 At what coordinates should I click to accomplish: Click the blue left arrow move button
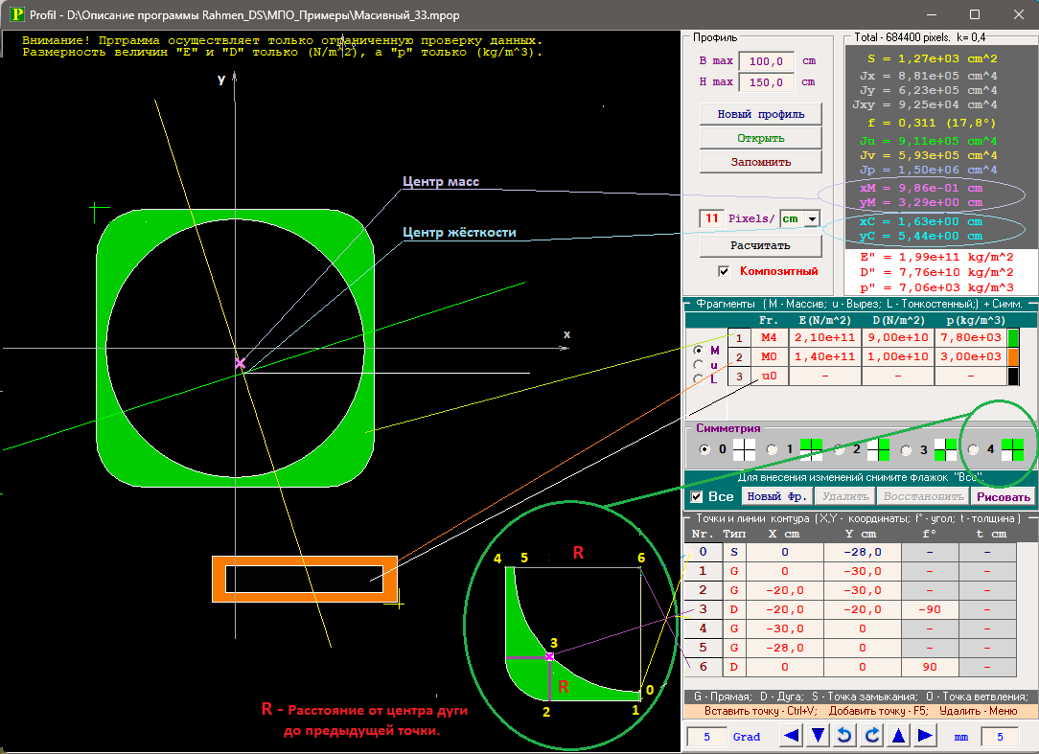791,736
